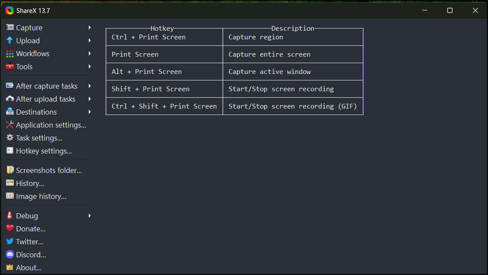Viewport: 488px width, 275px height.
Task: Expand the Capture submenu arrow
Action: [90, 27]
